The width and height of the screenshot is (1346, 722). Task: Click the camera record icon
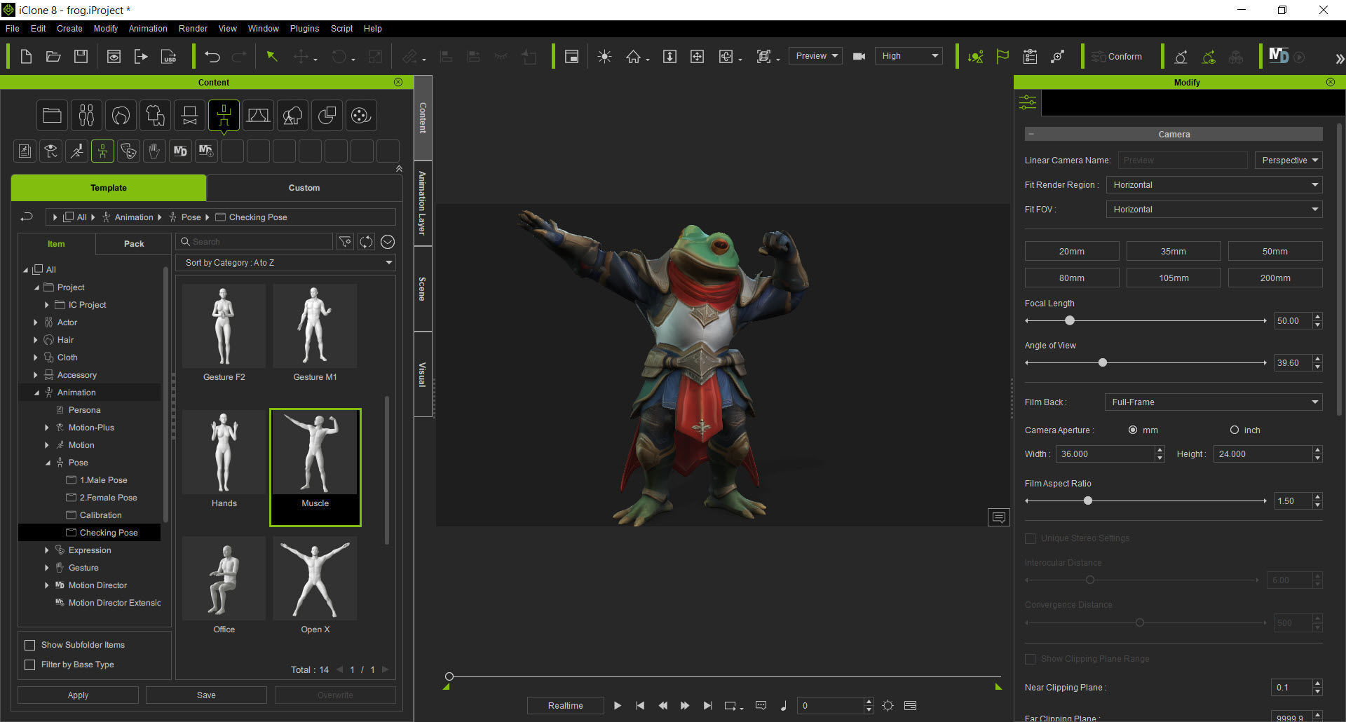pyautogui.click(x=859, y=57)
